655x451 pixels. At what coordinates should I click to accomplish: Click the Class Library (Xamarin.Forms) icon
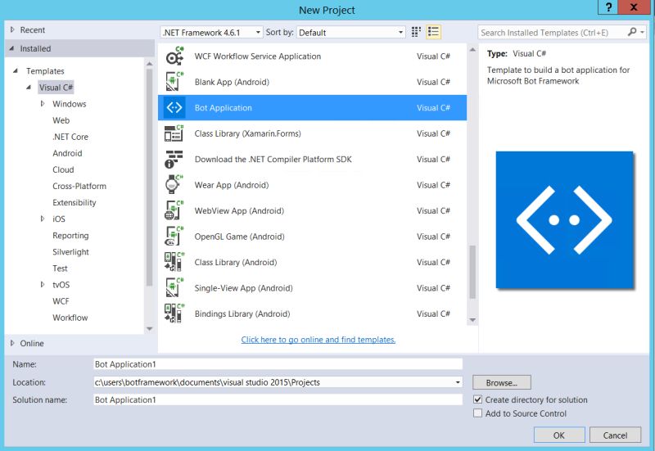click(174, 133)
